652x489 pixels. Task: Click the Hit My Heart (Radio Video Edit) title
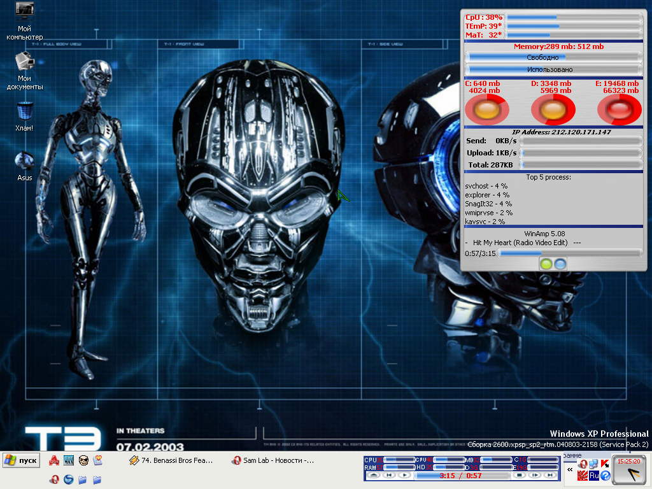pos(520,243)
